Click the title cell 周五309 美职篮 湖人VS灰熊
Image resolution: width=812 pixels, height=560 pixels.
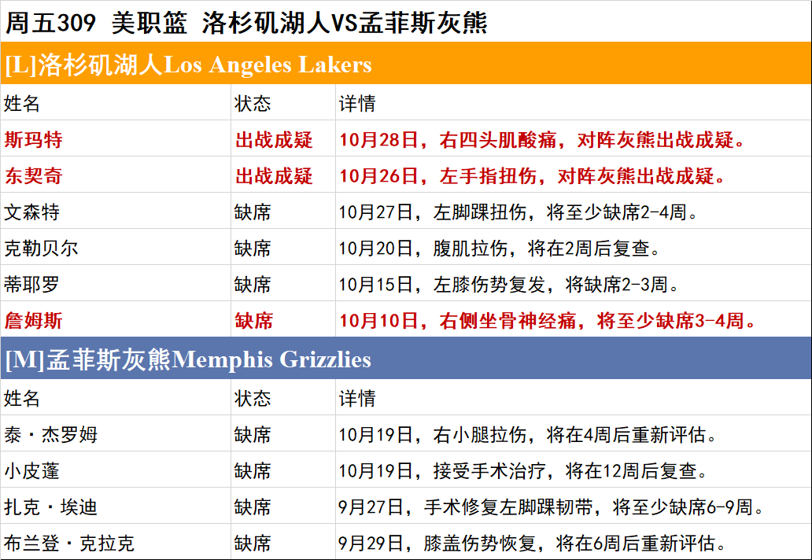pos(246,22)
